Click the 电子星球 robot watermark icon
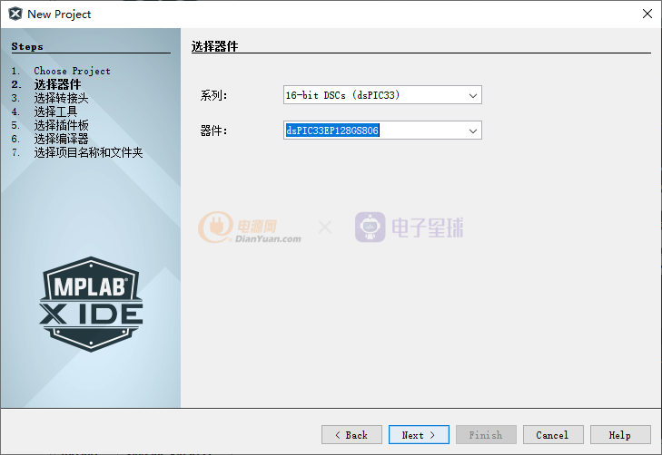 (370, 227)
